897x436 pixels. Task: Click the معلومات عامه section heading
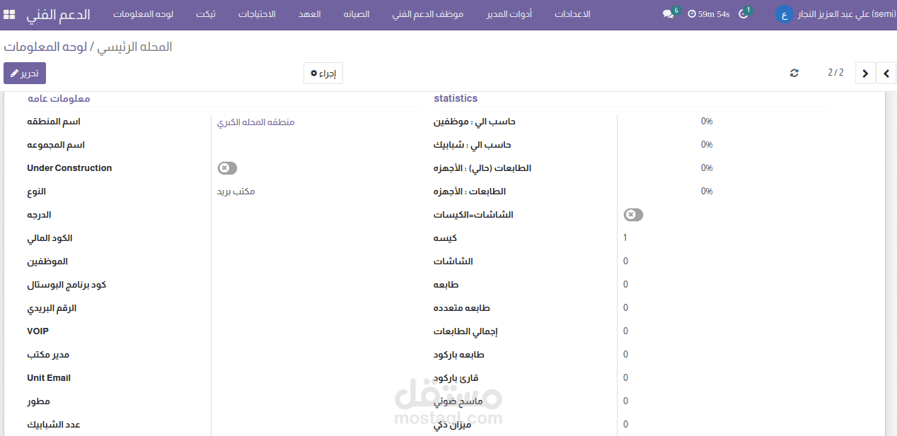pos(59,99)
